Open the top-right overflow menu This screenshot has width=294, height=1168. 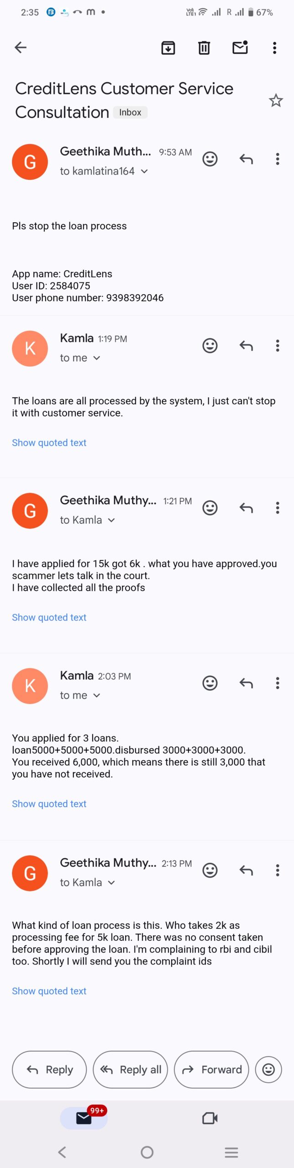(x=274, y=47)
